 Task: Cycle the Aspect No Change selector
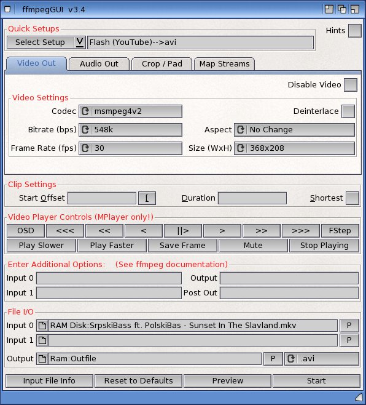pyautogui.click(x=294, y=130)
